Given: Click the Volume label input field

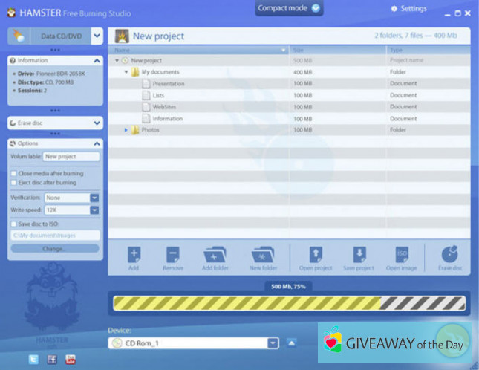Looking at the screenshot, I should coord(71,157).
